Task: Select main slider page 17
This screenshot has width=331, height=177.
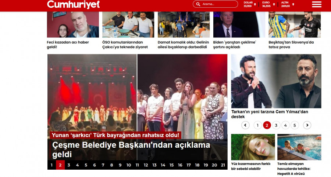Action: click(189, 165)
